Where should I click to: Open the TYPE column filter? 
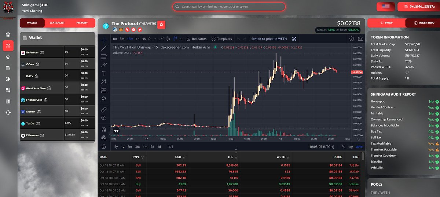point(142,157)
